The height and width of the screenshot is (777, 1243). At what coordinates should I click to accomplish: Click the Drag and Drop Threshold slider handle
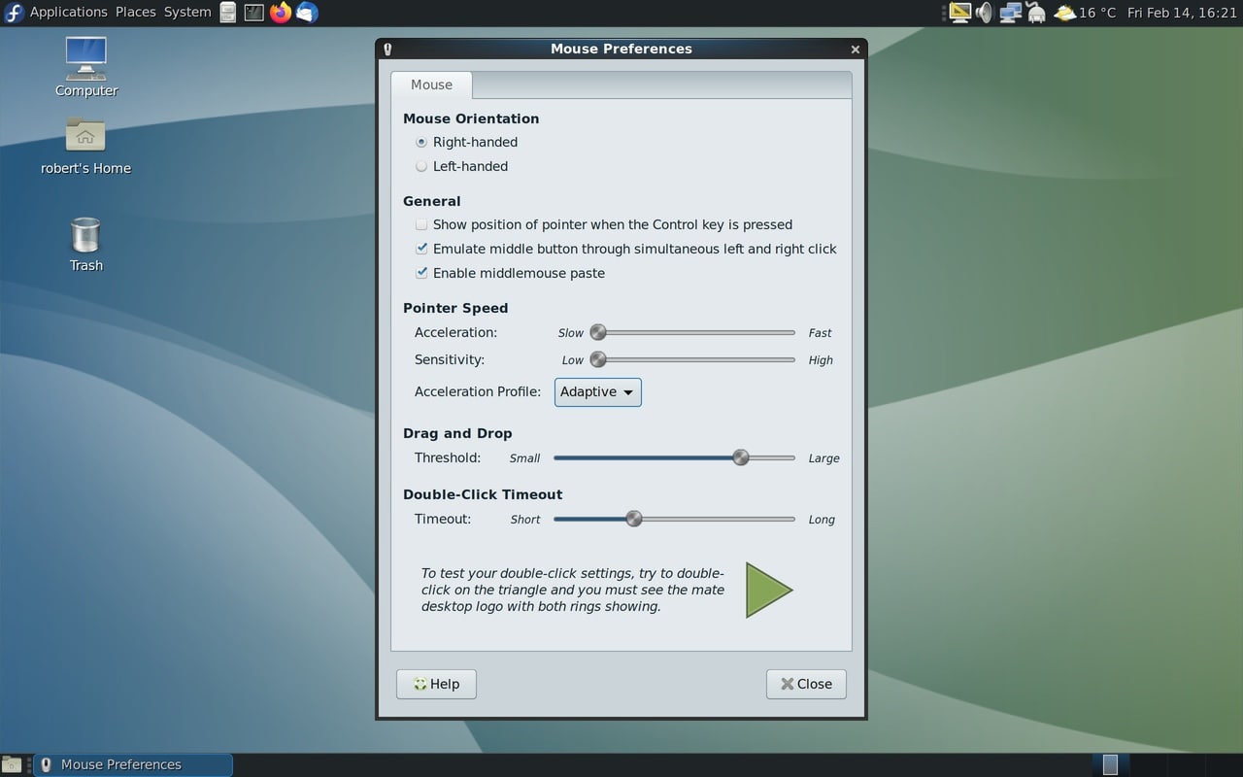point(741,457)
